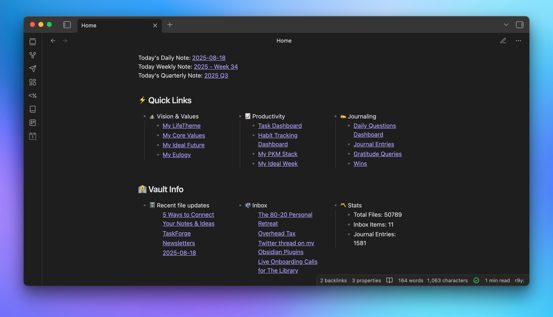Click the book icon in ribbon
553x317 pixels.
pyautogui.click(x=33, y=109)
